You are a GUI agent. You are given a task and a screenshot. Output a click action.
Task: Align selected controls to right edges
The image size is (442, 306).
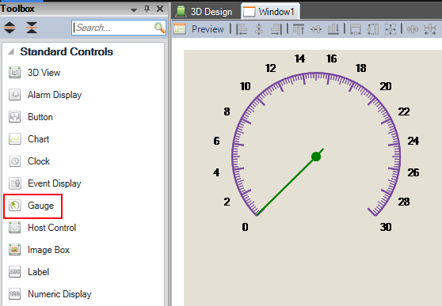coord(276,29)
